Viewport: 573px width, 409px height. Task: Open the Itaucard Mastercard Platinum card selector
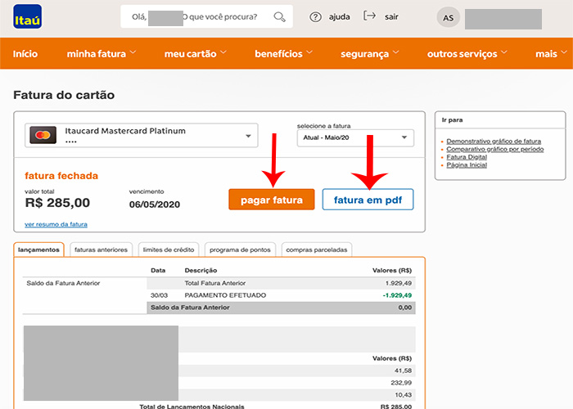(142, 136)
